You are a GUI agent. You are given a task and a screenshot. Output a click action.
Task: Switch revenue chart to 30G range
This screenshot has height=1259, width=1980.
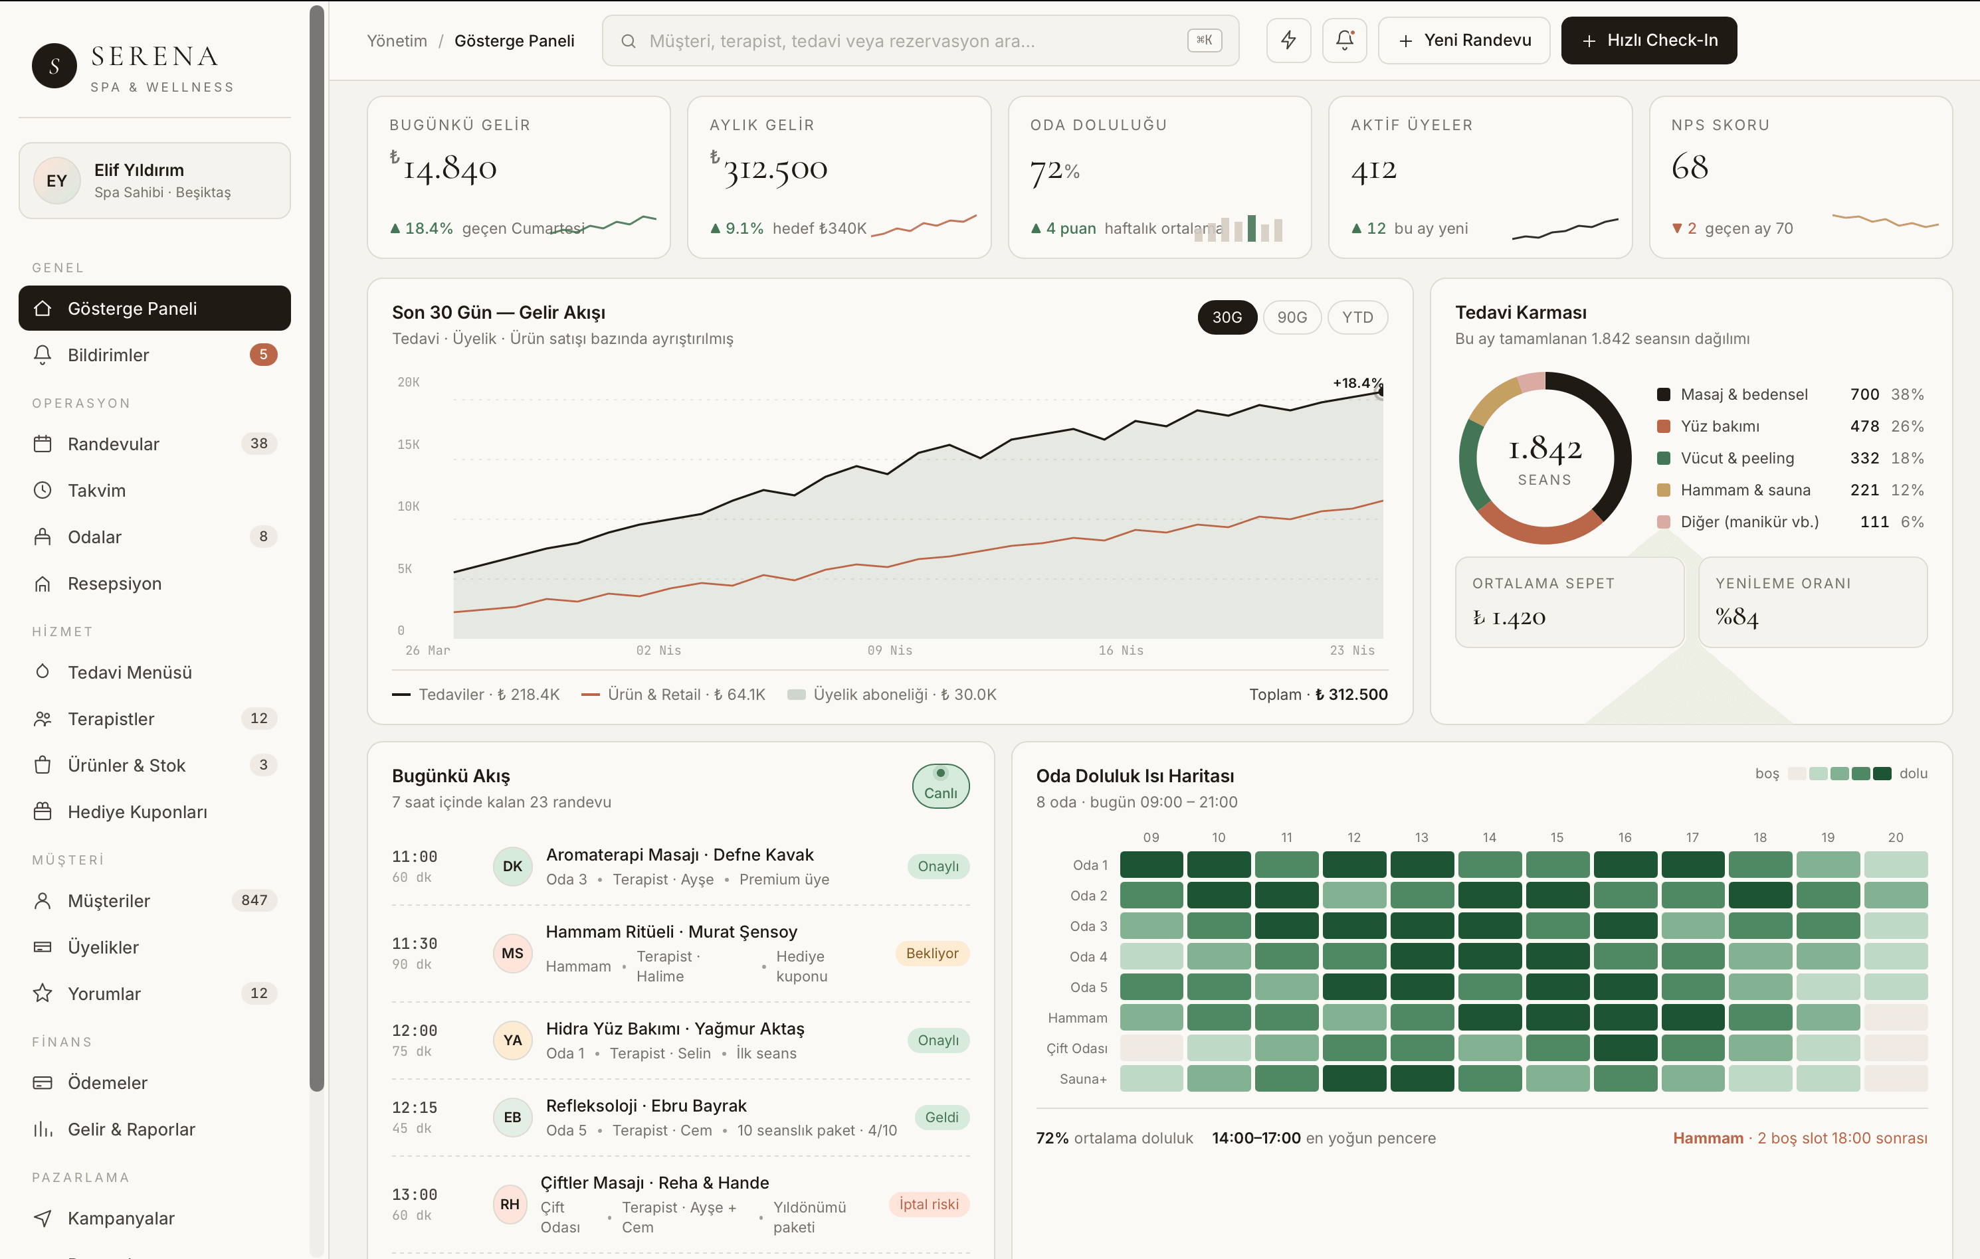1227,317
